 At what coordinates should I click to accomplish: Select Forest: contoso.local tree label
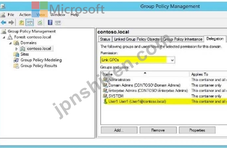(x=33, y=37)
